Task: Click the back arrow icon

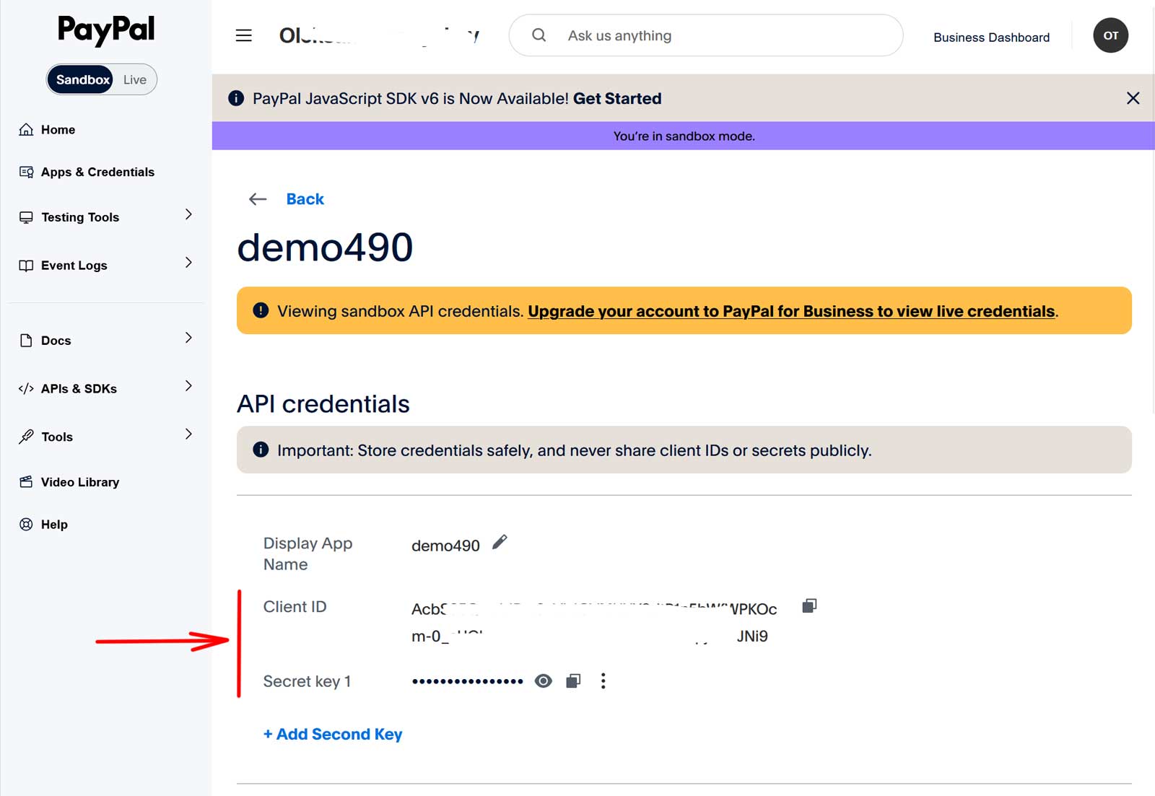Action: 258,199
